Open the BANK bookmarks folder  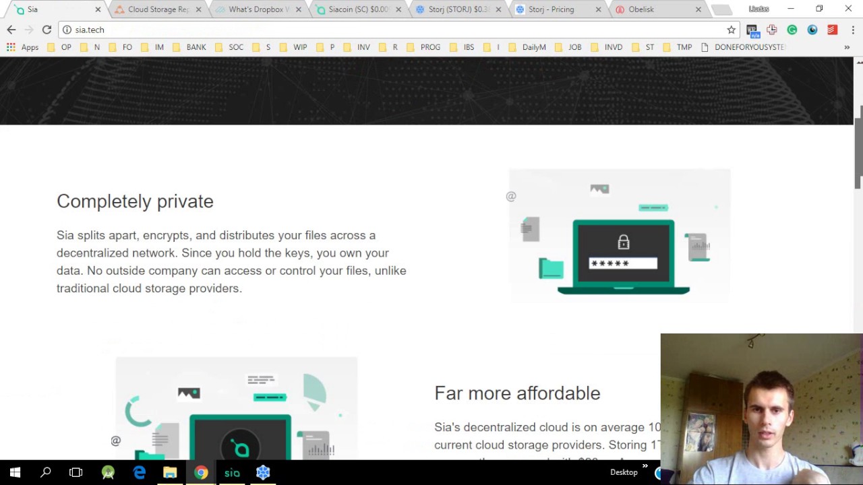189,47
